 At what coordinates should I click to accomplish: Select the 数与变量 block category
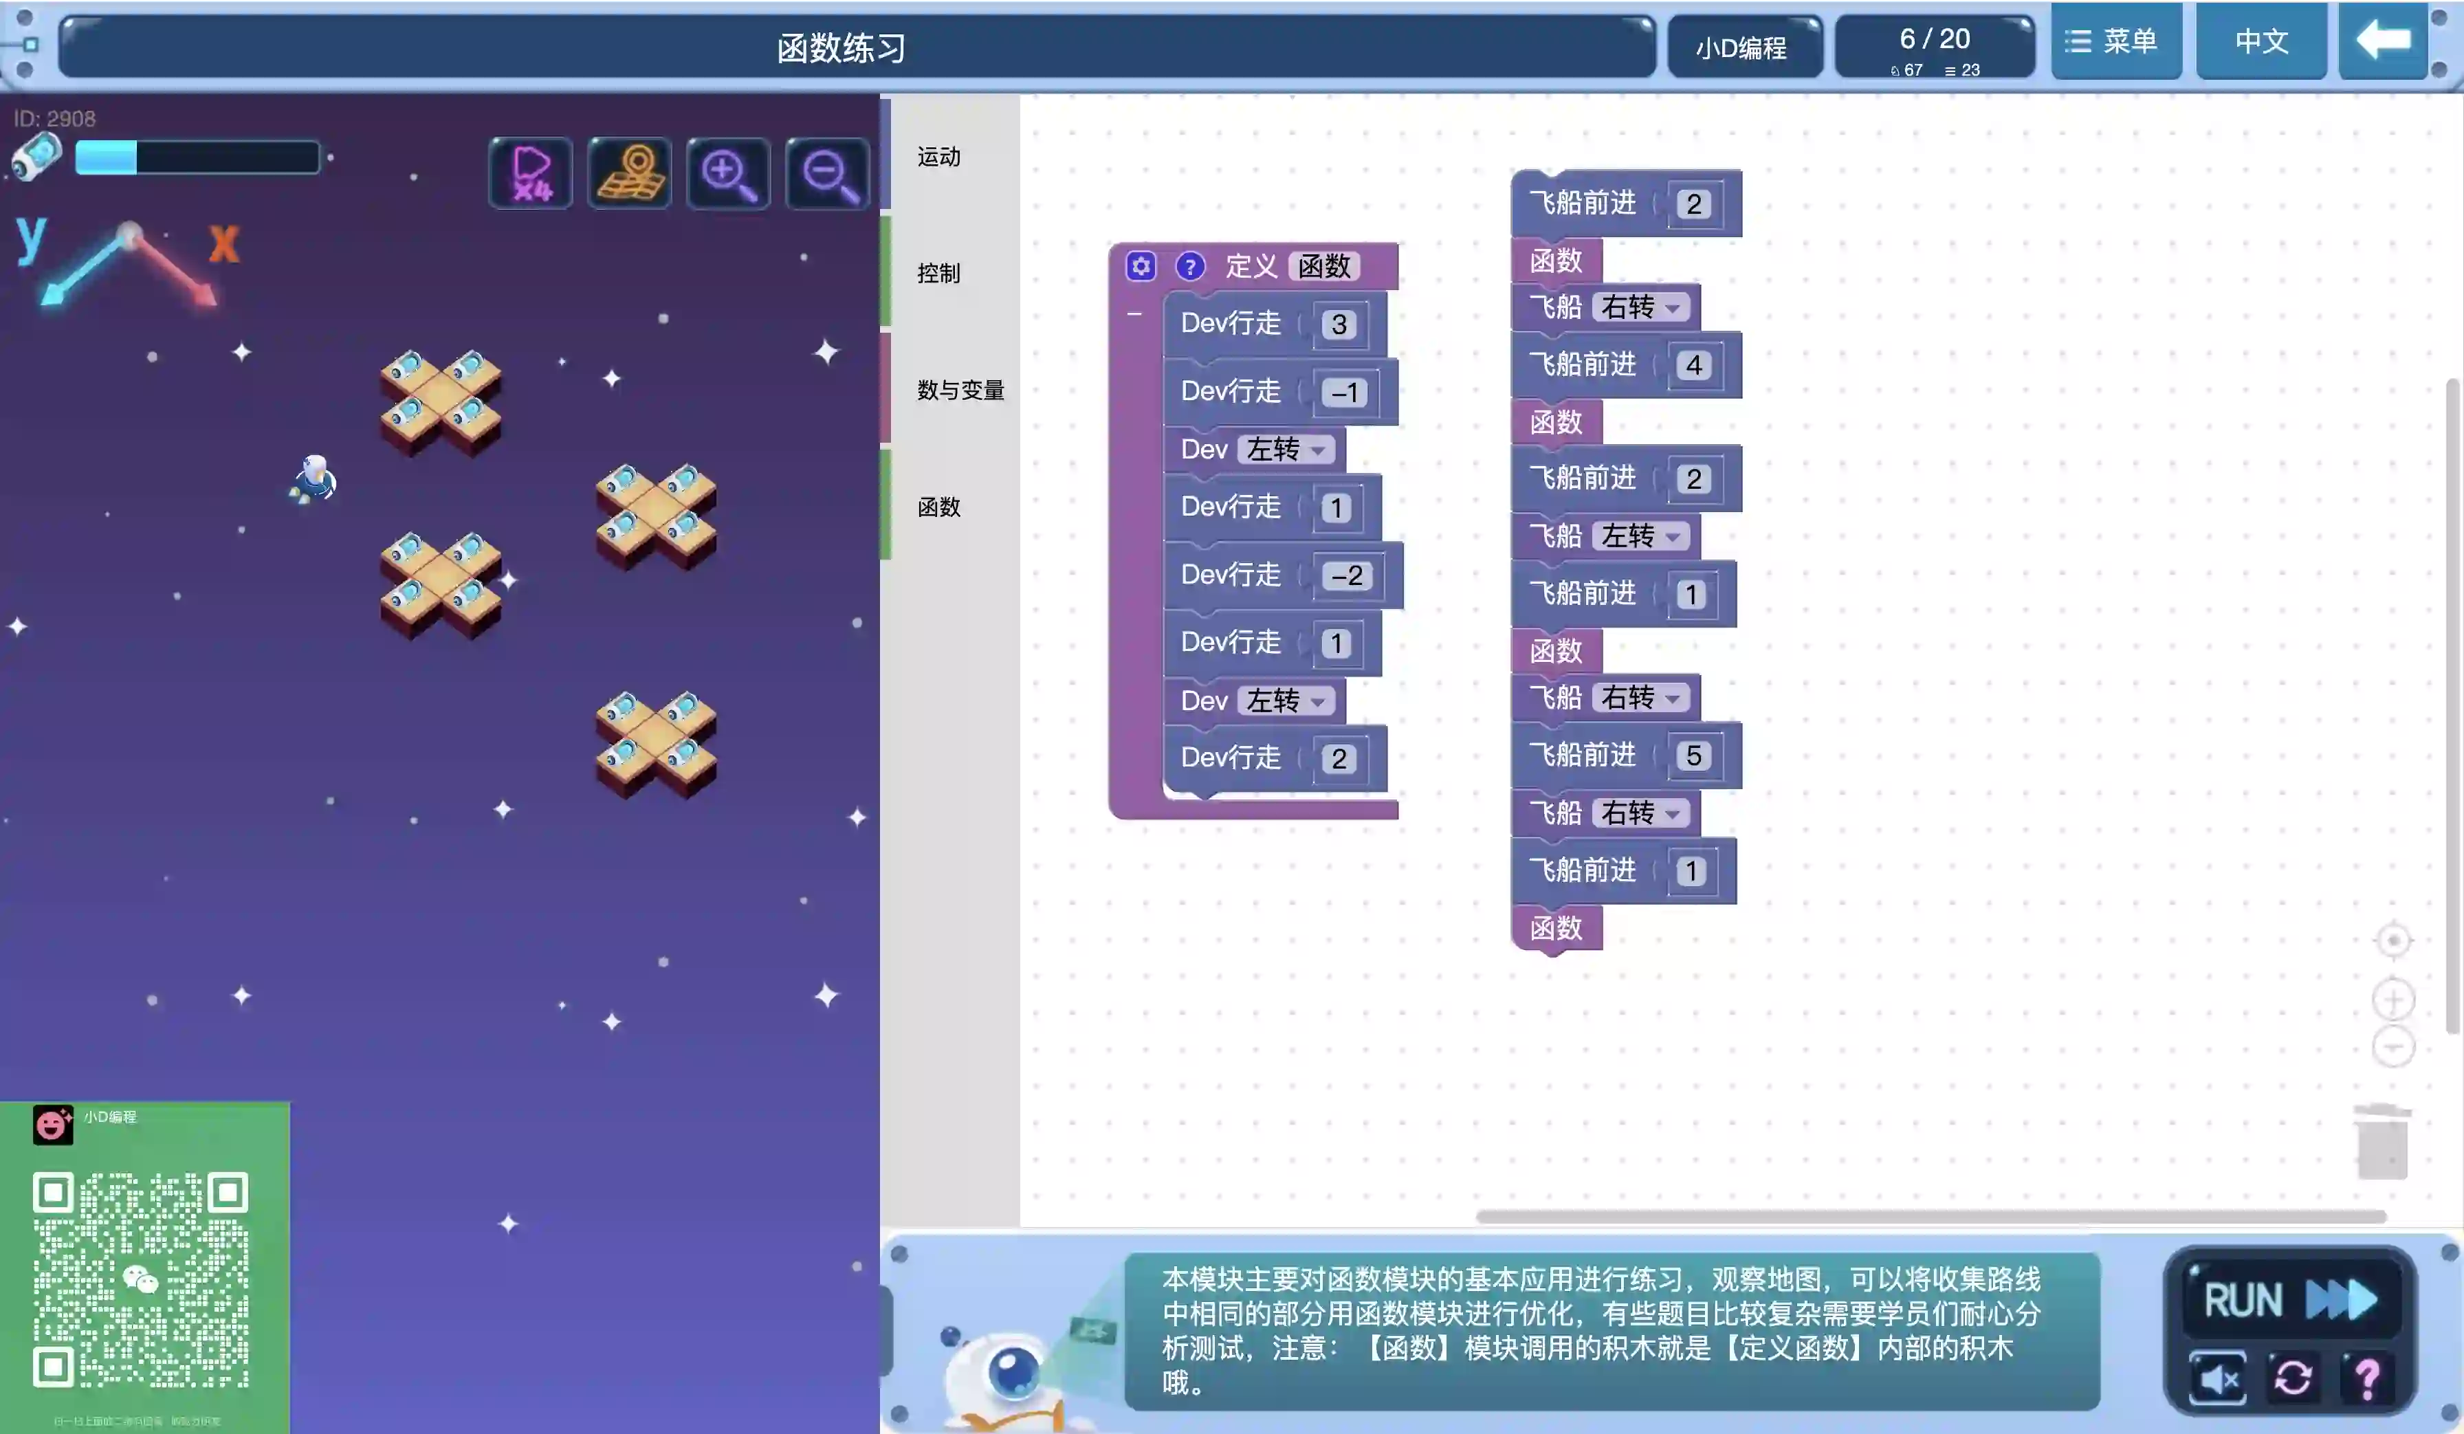pos(960,390)
